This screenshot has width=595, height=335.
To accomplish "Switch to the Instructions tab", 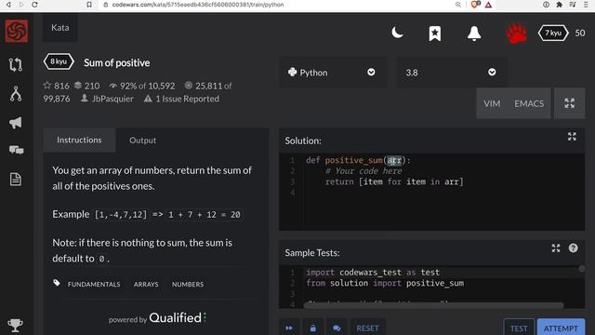I will point(79,141).
